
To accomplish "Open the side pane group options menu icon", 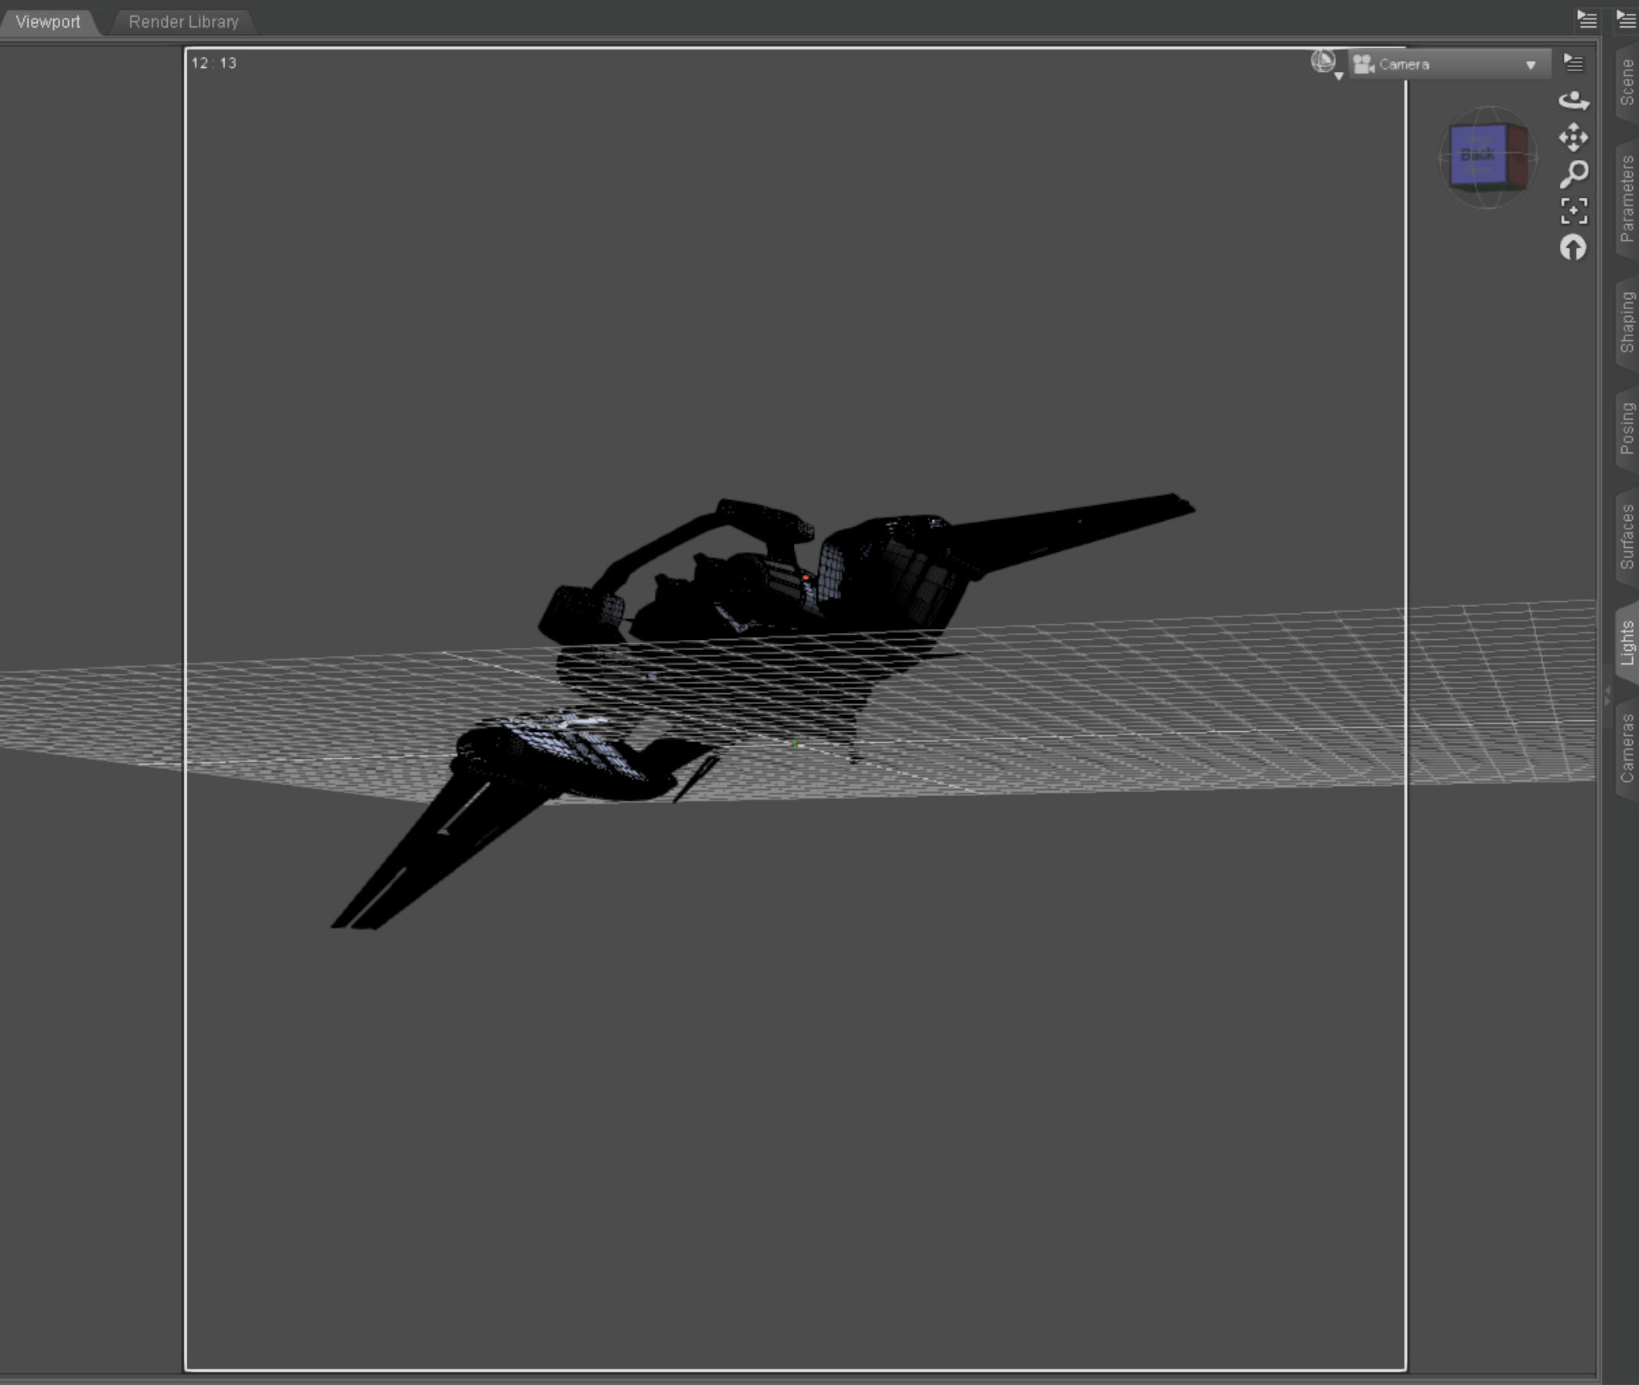I will pos(1625,19).
